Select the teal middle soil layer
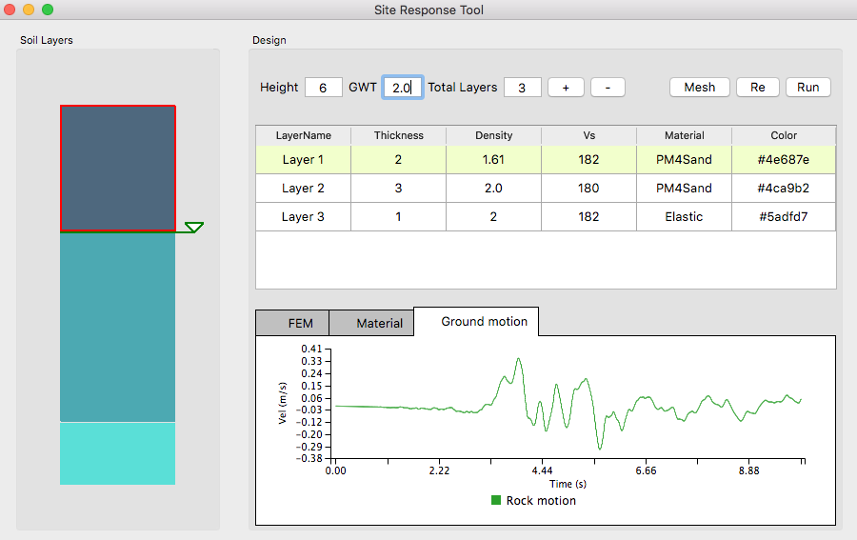857x540 pixels. point(117,328)
